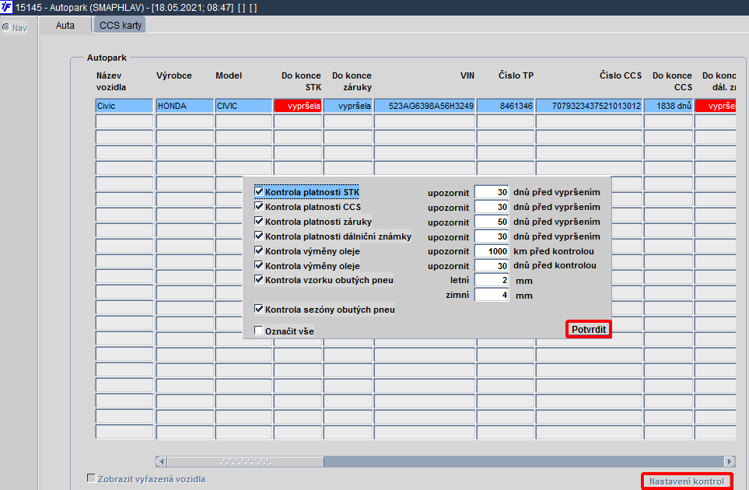Toggle Kontrola platnosti CCS checkbox
Screen dimensions: 749x490
[x=259, y=206]
